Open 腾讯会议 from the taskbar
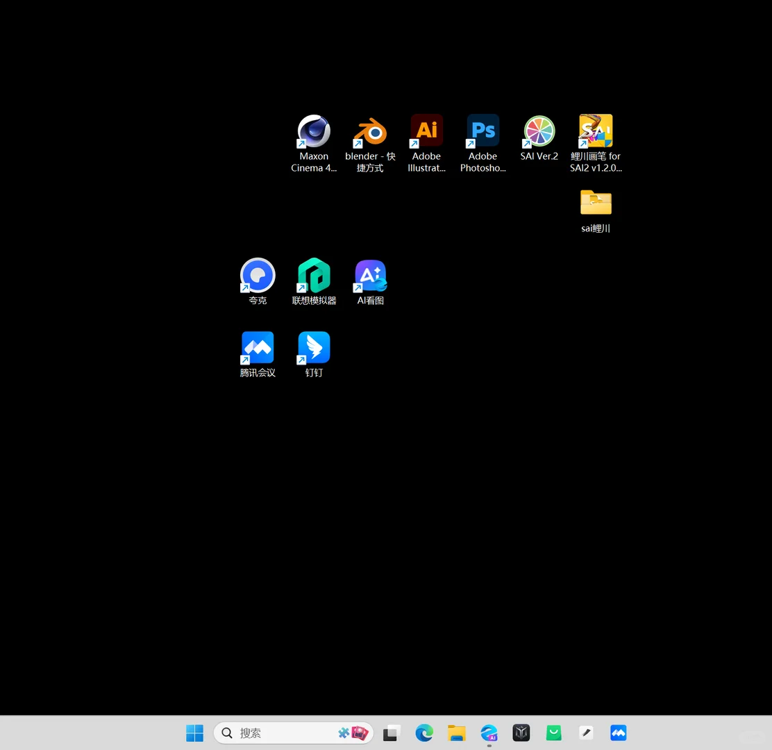Viewport: 772px width, 750px height. [x=619, y=733]
